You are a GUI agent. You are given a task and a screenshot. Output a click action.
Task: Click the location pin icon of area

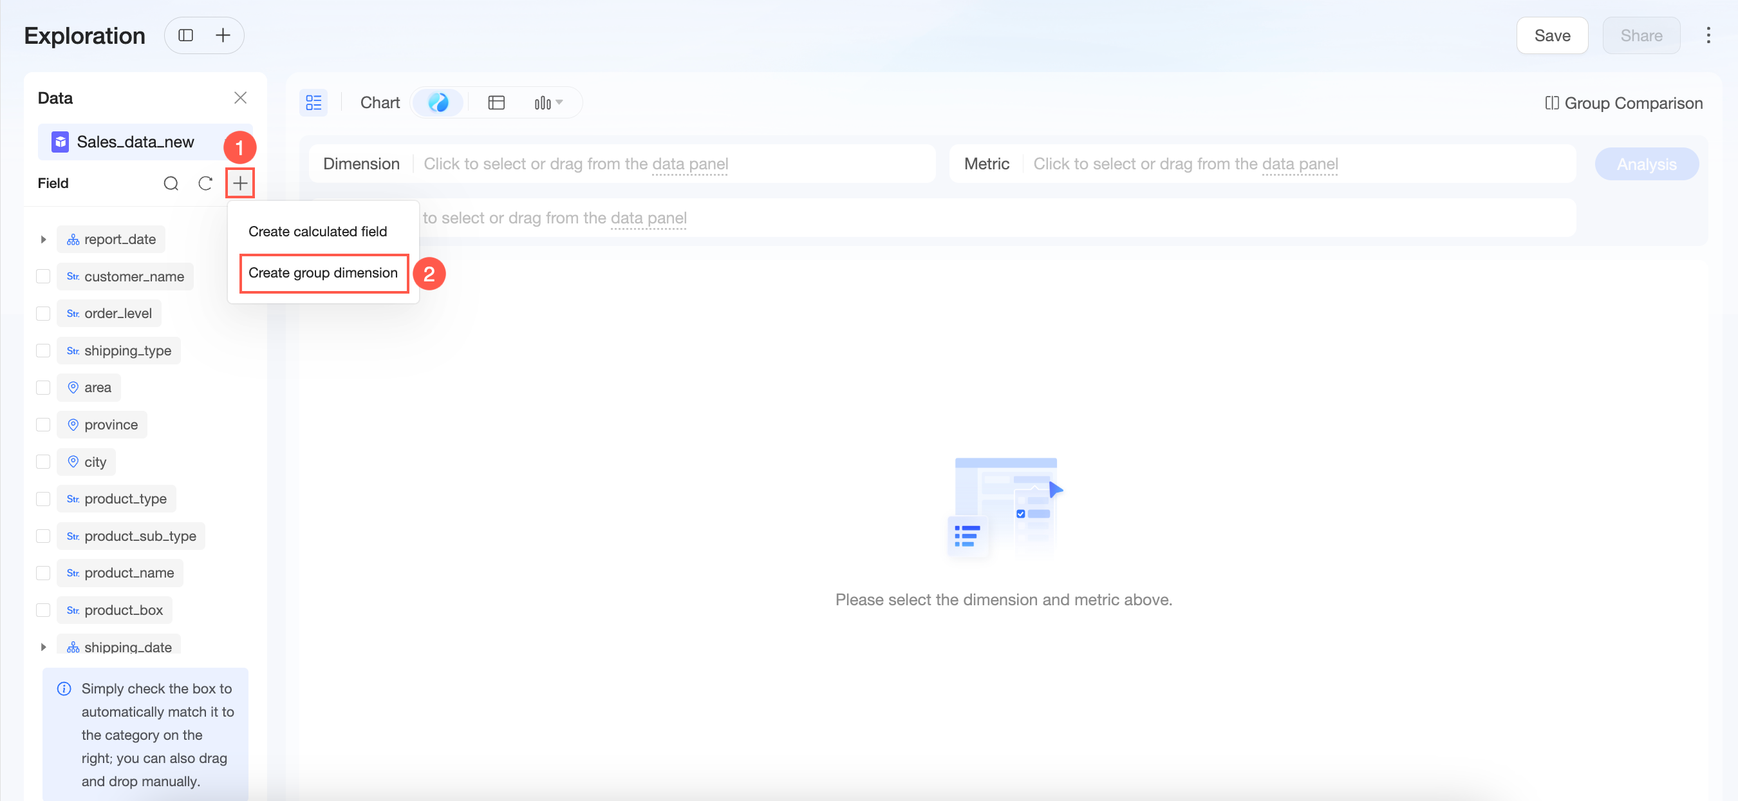tap(73, 388)
